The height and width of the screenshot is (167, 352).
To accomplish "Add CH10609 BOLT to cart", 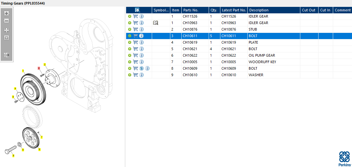I will pos(135,68).
